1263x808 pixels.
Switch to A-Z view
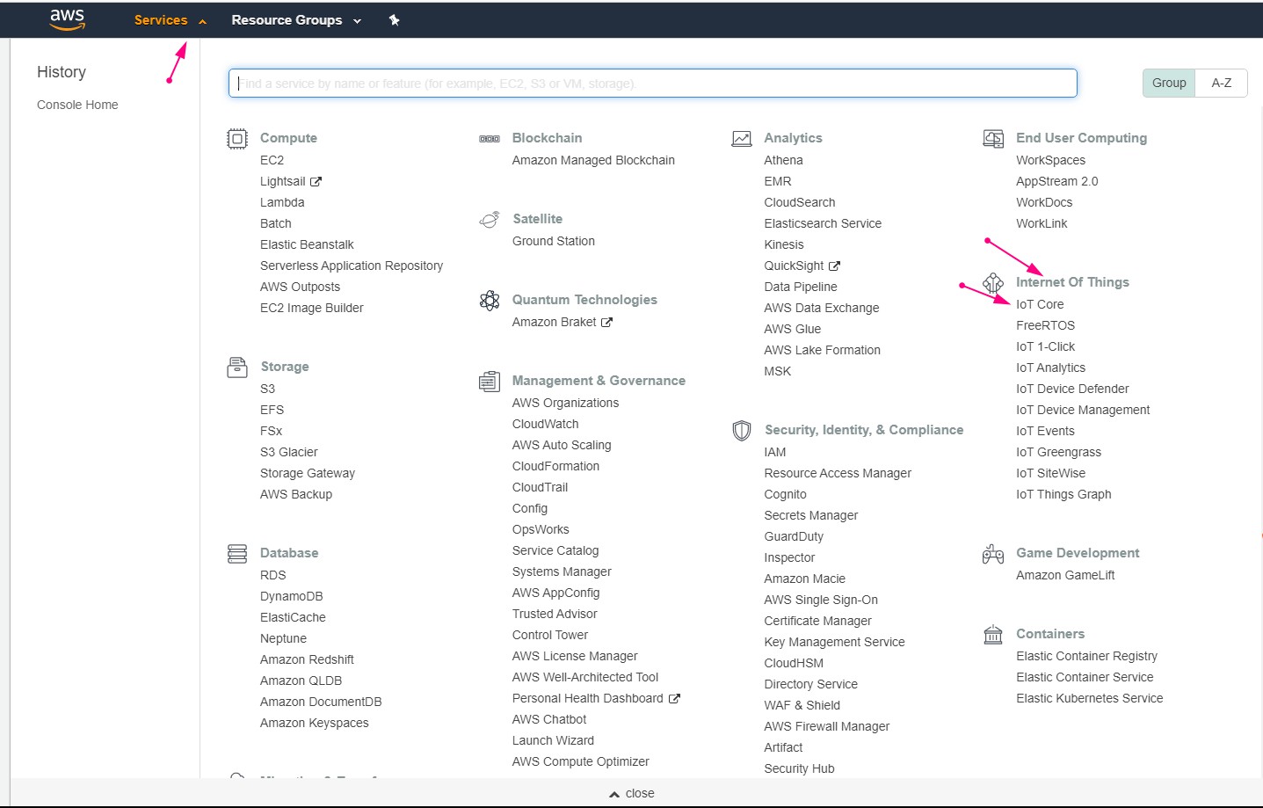point(1222,83)
